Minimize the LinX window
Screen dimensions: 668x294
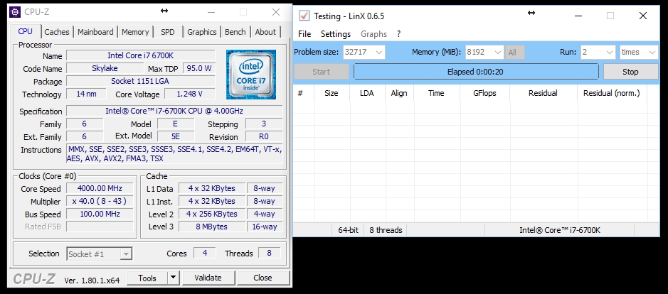click(578, 16)
